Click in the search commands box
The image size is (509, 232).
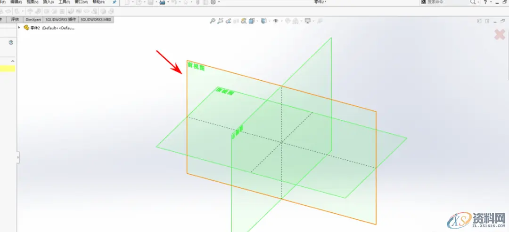pyautogui.click(x=447, y=2)
